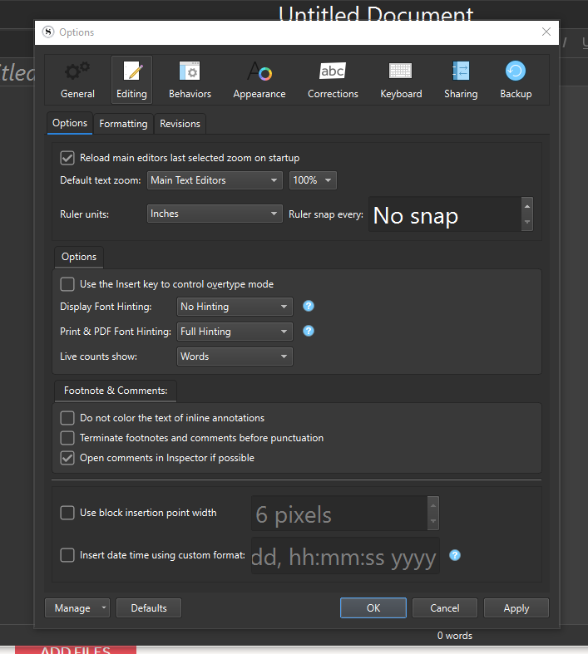Click the Apply button
The height and width of the screenshot is (654, 588).
[x=516, y=608]
